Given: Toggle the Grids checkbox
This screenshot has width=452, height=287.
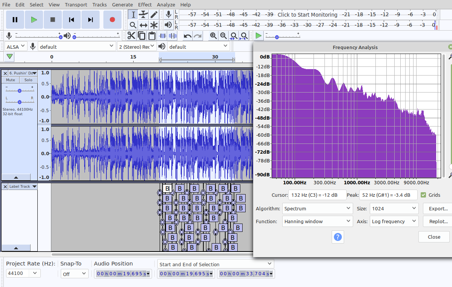Looking at the screenshot, I should click(423, 195).
